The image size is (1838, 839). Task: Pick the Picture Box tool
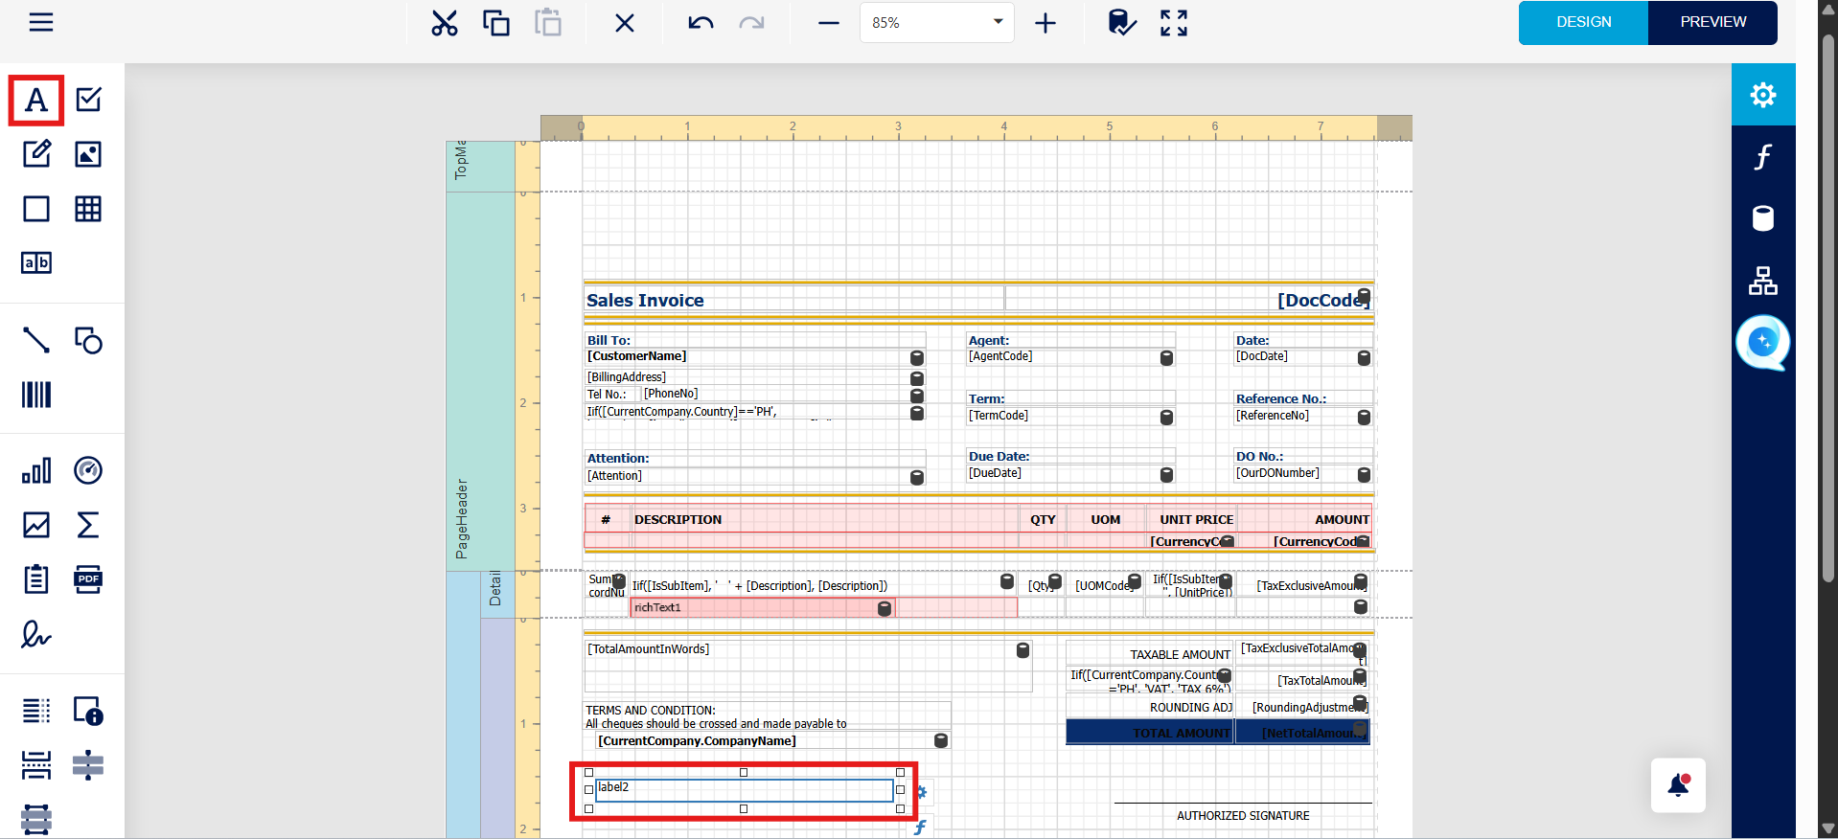[88, 154]
